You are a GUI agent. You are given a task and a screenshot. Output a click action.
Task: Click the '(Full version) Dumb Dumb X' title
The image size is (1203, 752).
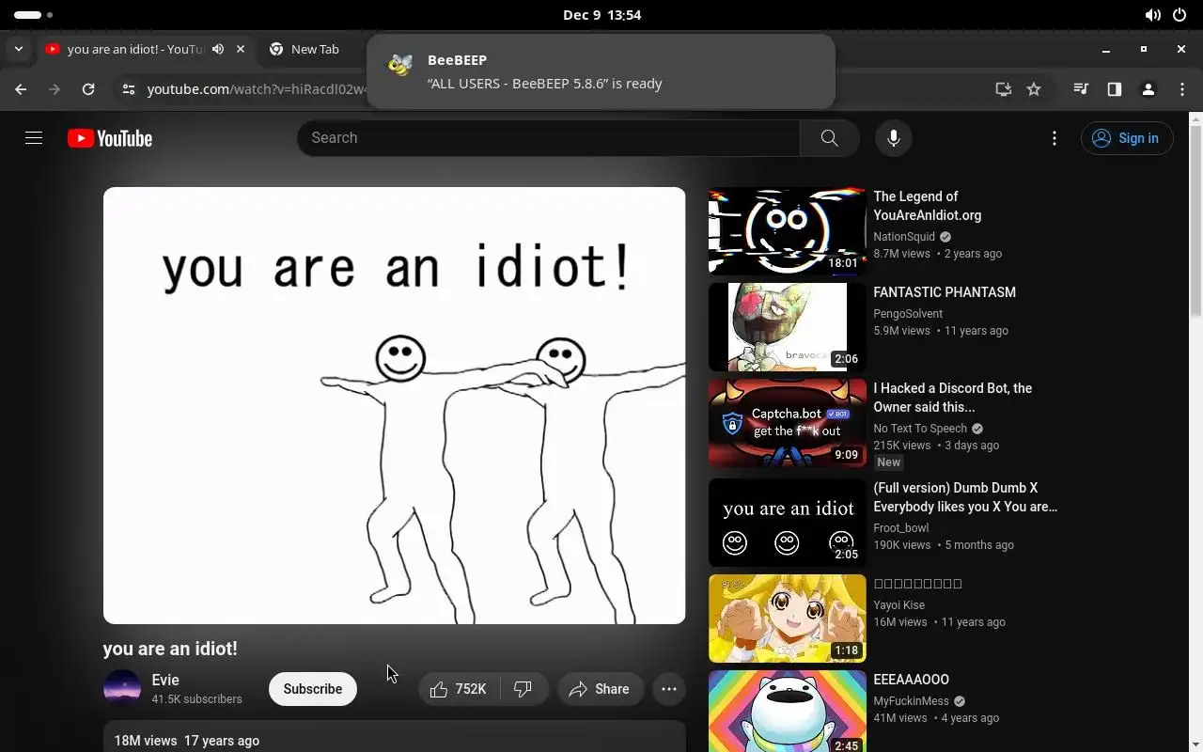pos(965,497)
